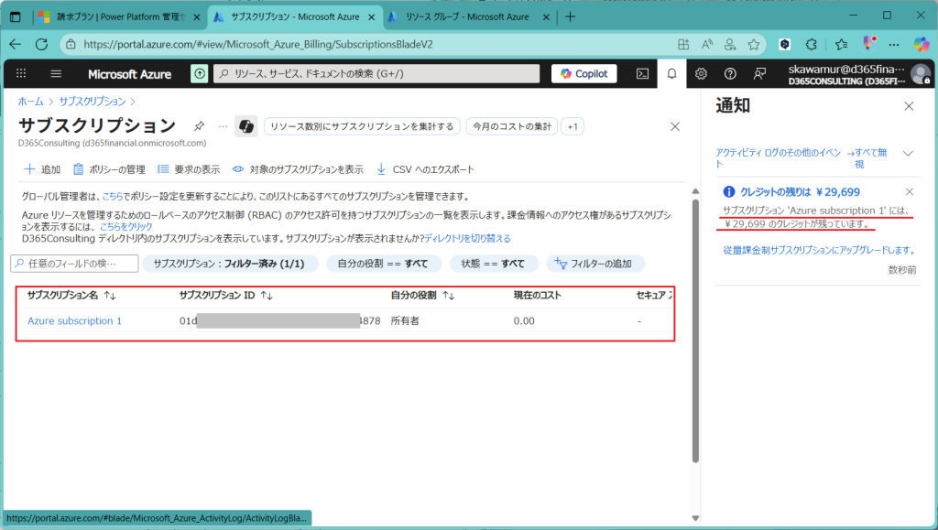This screenshot has height=530, width=938.
Task: Expand the +1 more suggestions pill
Action: [573, 126]
